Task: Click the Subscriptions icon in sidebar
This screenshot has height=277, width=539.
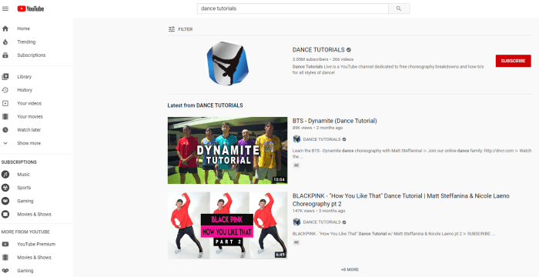Action: 5,55
